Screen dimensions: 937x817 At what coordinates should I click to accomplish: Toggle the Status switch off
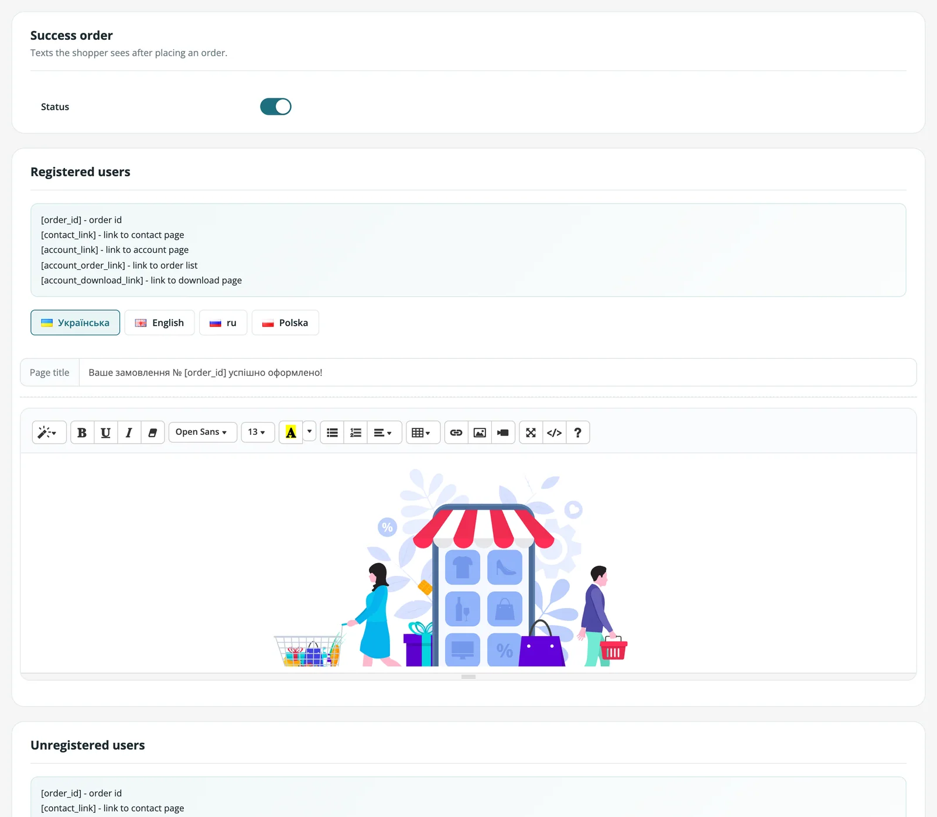click(x=276, y=107)
